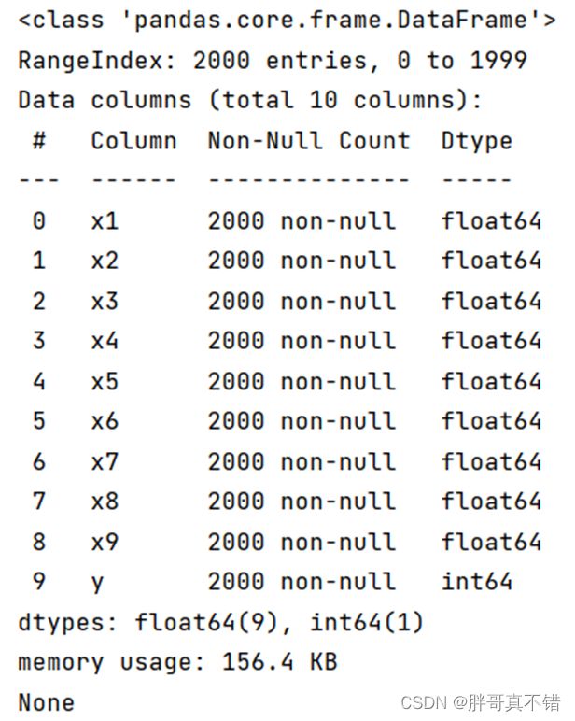Click the 'Dtype' column header
Image resolution: width=575 pixels, height=721 pixels.
point(477,142)
